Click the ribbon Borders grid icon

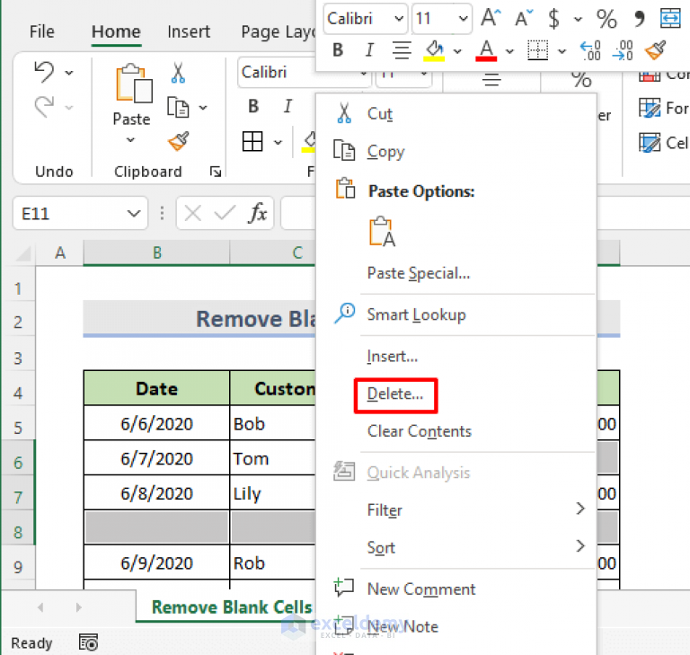[252, 141]
